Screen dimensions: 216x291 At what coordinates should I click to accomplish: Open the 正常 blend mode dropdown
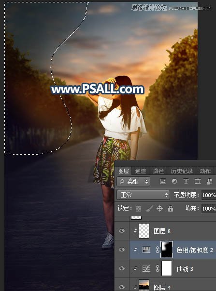(x=143, y=195)
